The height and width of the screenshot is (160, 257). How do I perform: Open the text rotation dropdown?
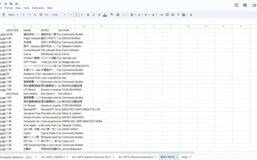pyautogui.click(x=154, y=15)
